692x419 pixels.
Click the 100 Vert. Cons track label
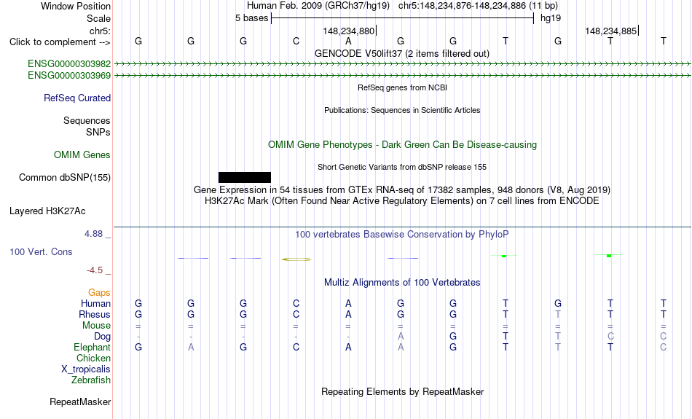point(41,251)
